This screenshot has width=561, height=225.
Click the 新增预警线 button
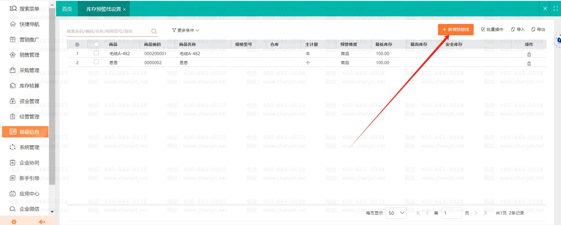[456, 29]
